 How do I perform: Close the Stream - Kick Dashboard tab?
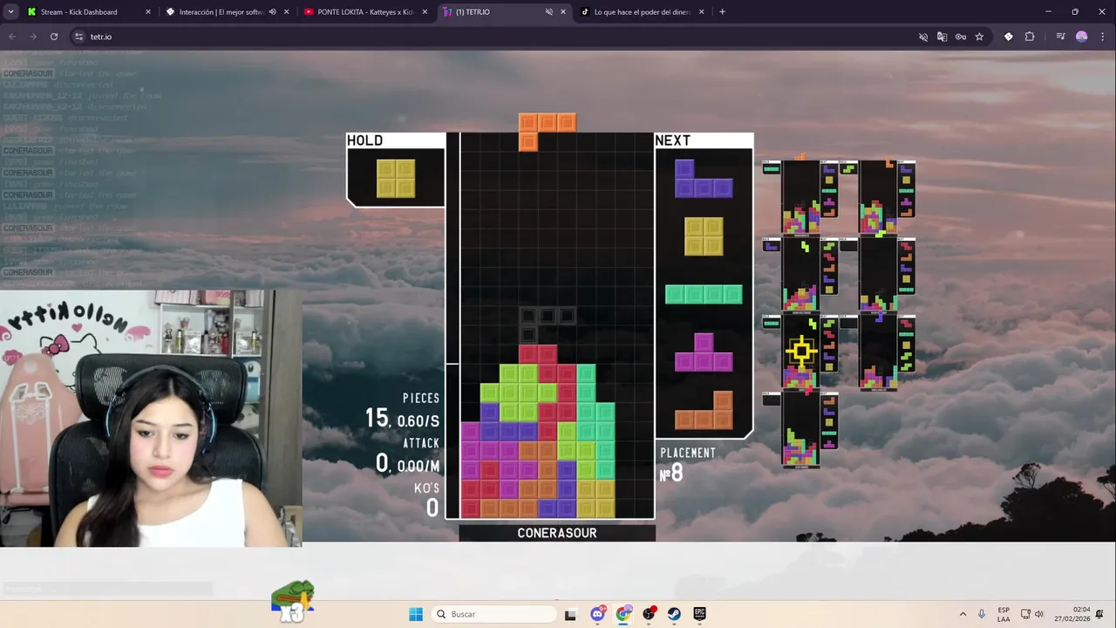pos(147,12)
